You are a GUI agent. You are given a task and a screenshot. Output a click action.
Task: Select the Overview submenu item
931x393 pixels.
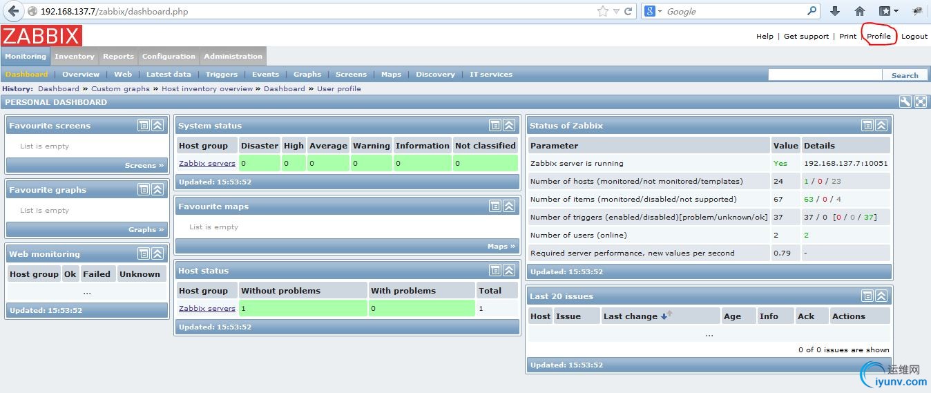click(81, 75)
